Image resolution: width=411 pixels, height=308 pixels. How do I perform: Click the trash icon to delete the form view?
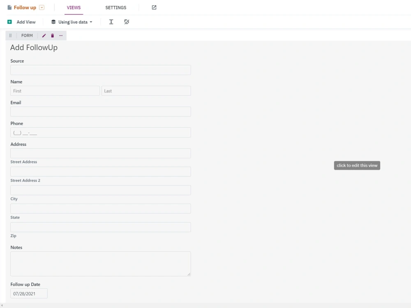coord(52,35)
